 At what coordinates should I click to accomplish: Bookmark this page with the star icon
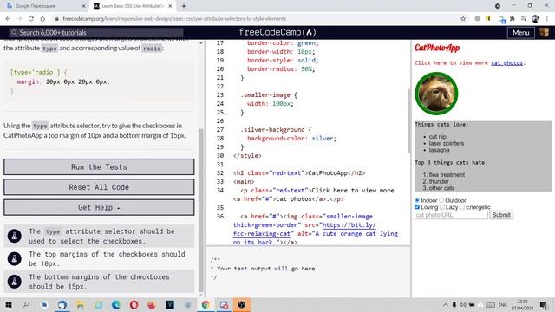[x=463, y=19]
